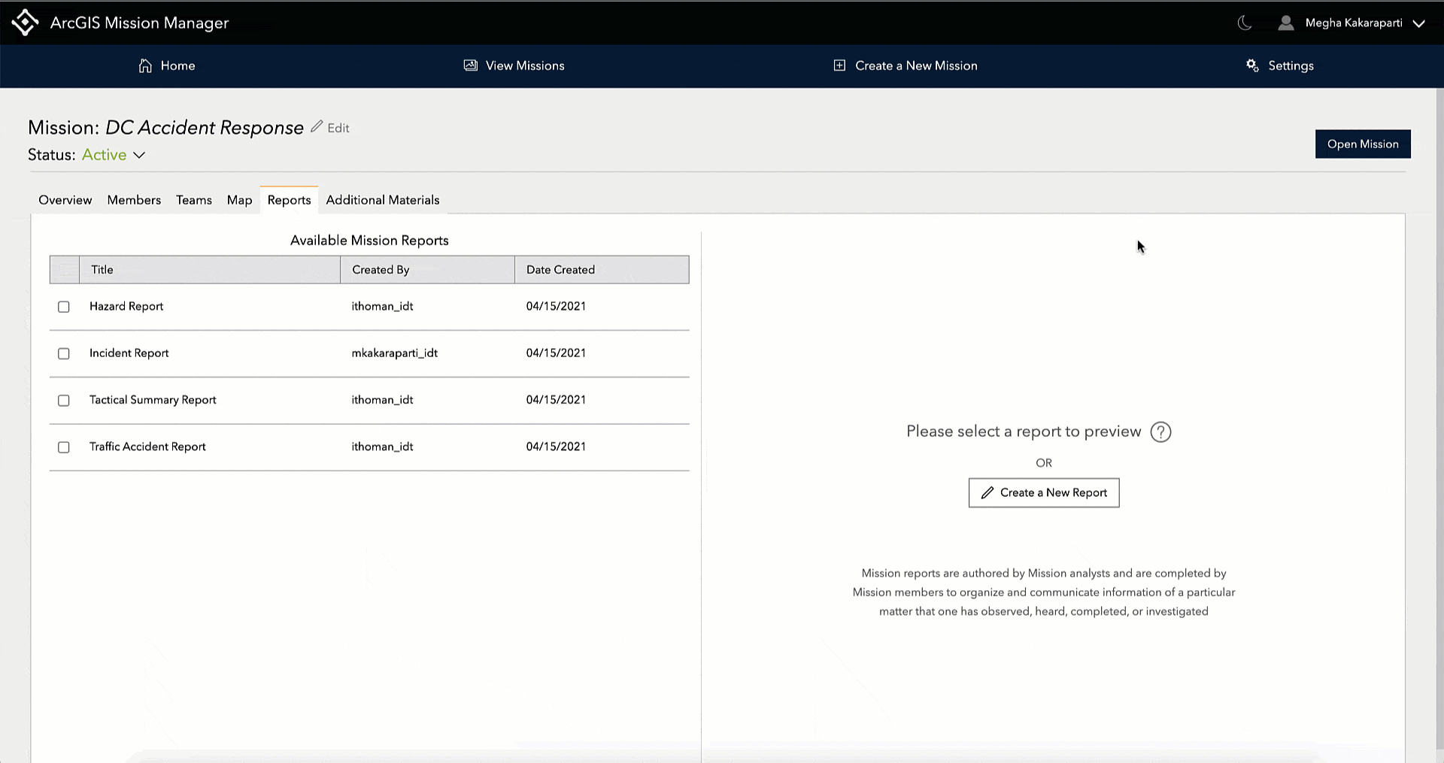1444x763 pixels.
Task: Open the Hazard Report title
Action: click(126, 307)
